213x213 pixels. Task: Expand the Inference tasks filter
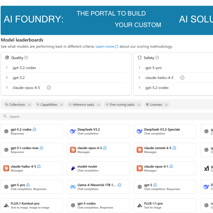[84, 105]
